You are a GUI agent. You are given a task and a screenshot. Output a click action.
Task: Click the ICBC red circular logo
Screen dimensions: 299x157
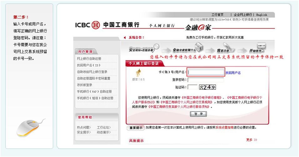[x=96, y=25]
